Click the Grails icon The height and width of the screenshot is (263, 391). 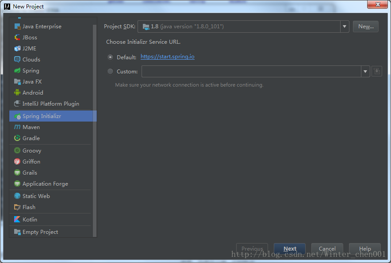point(17,172)
